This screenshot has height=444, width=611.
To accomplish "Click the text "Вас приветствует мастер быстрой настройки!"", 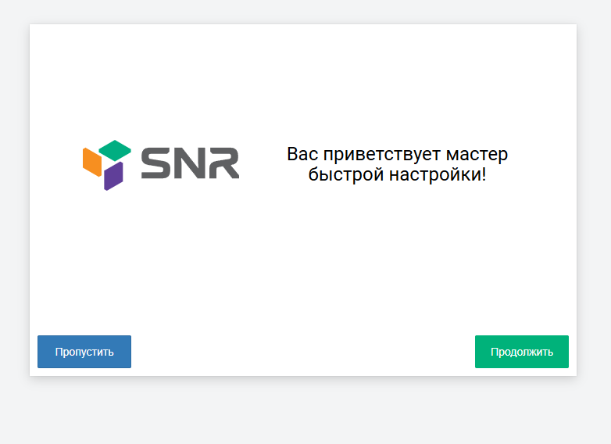I will [x=398, y=164].
